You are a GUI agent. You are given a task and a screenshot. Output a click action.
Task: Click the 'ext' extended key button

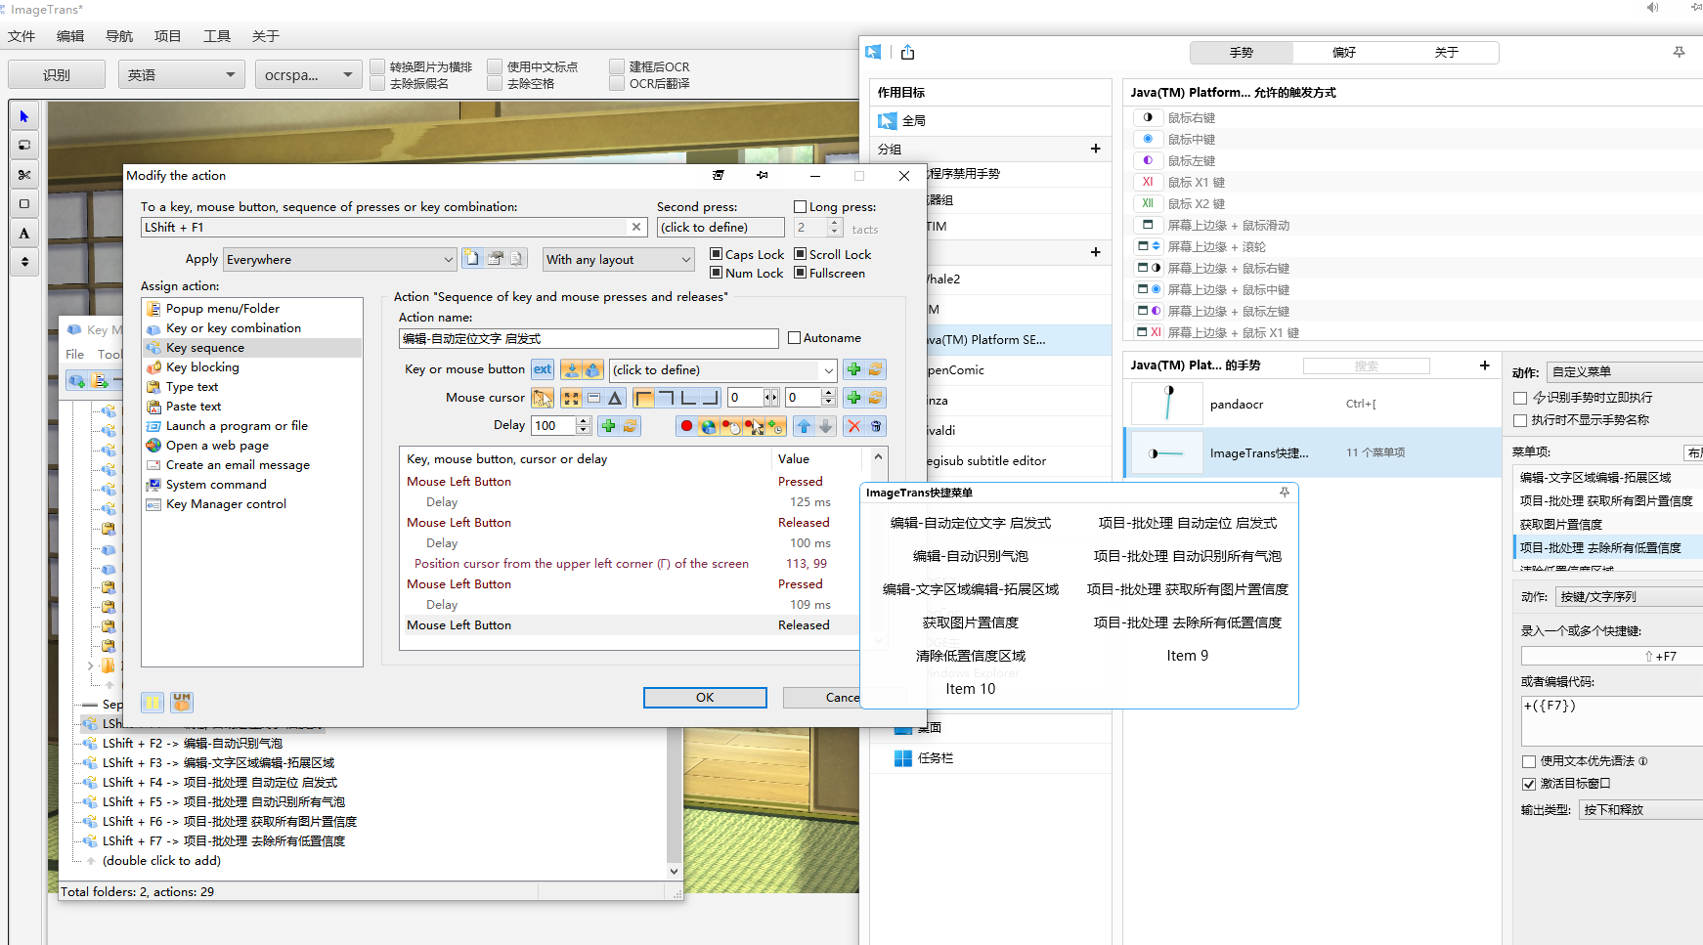coord(543,369)
